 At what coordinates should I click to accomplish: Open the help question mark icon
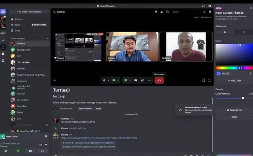(210, 6)
